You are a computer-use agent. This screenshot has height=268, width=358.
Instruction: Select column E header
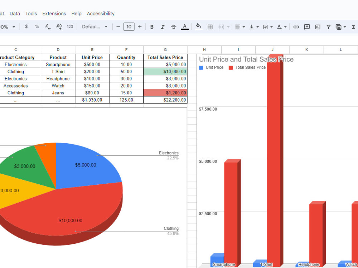(92, 50)
